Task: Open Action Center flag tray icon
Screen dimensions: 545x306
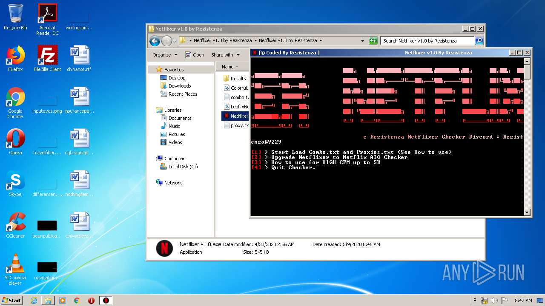Action: tap(505, 300)
